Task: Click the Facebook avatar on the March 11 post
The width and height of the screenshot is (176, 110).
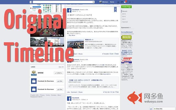Action: click(x=69, y=10)
